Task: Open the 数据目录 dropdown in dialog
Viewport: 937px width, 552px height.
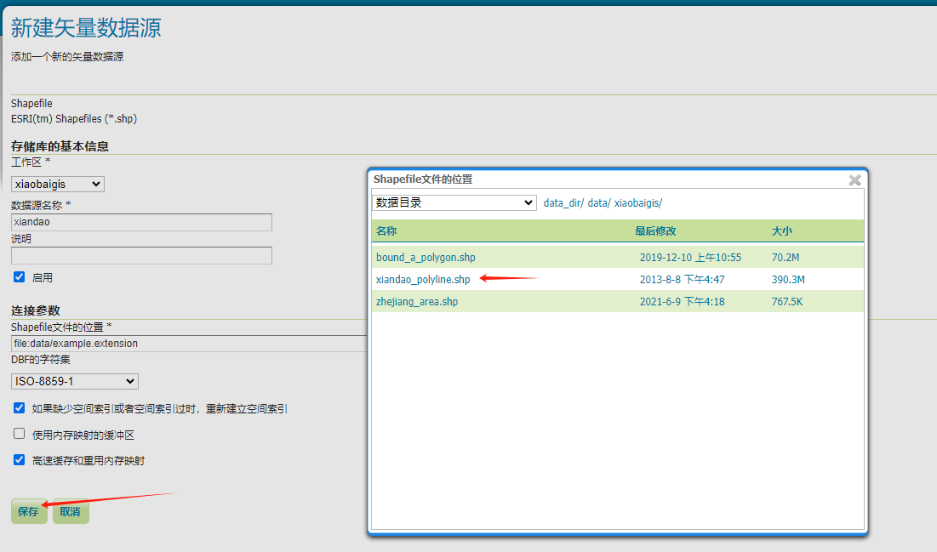Action: click(x=454, y=202)
